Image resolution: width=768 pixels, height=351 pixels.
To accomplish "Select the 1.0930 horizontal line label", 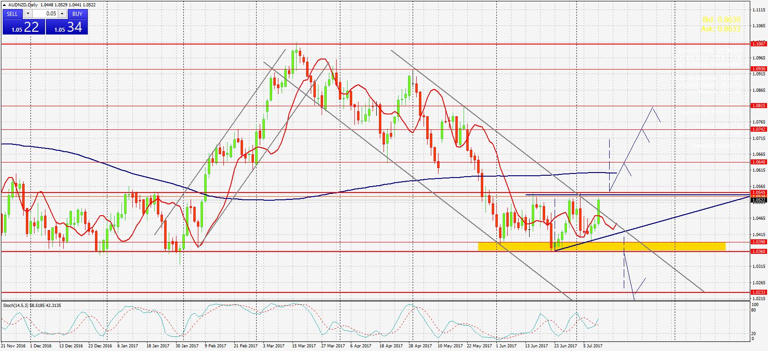I will click(758, 69).
